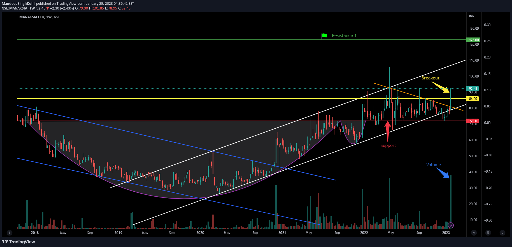Click the 110.00 price axis label
This screenshot has height=247, width=512.
pos(474,60)
